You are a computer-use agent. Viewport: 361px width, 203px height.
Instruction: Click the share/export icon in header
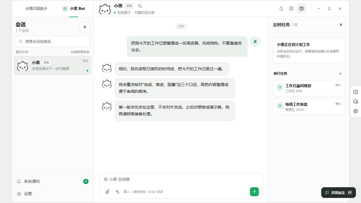(281, 8)
